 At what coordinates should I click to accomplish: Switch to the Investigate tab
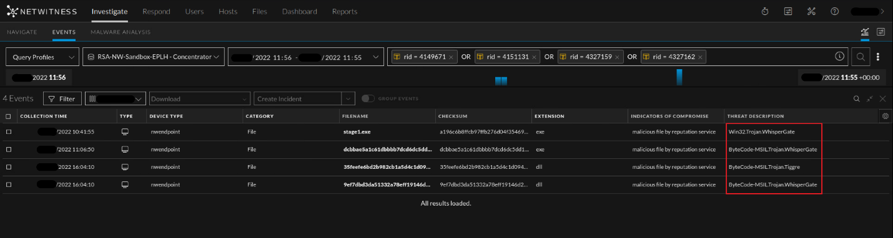109,11
